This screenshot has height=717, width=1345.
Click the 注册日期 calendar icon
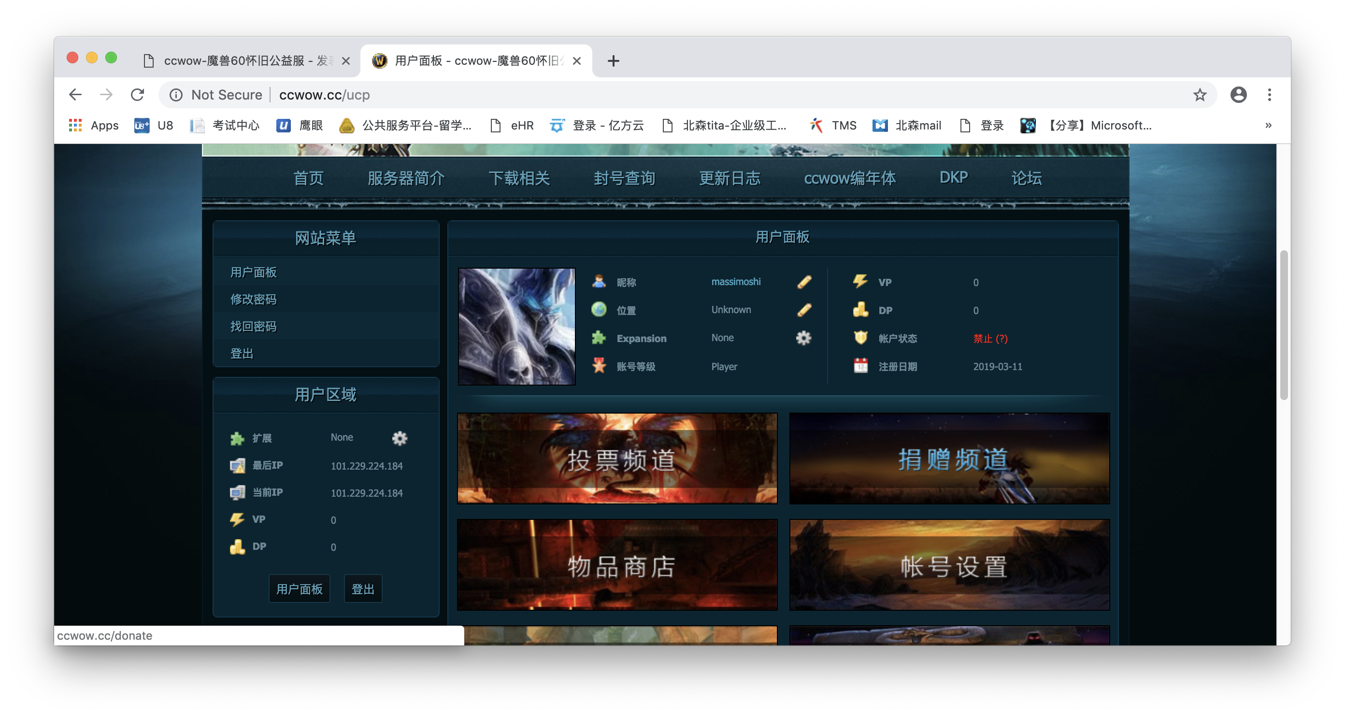859,366
